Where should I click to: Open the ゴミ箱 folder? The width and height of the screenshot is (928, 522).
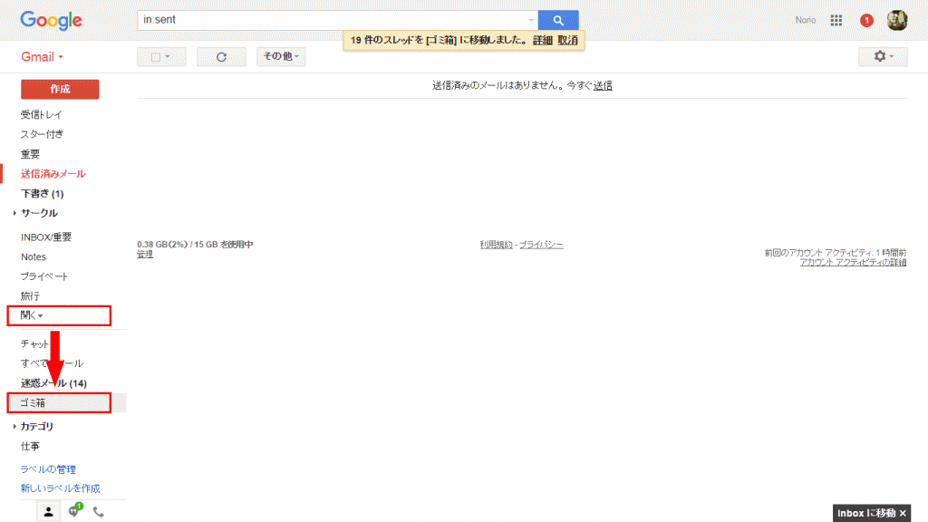click(x=33, y=402)
